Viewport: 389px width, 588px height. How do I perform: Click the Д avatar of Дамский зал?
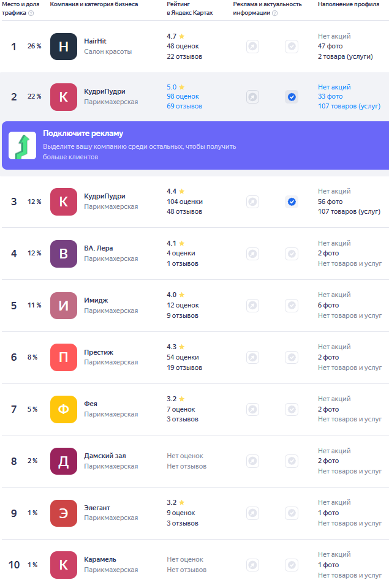point(63,461)
